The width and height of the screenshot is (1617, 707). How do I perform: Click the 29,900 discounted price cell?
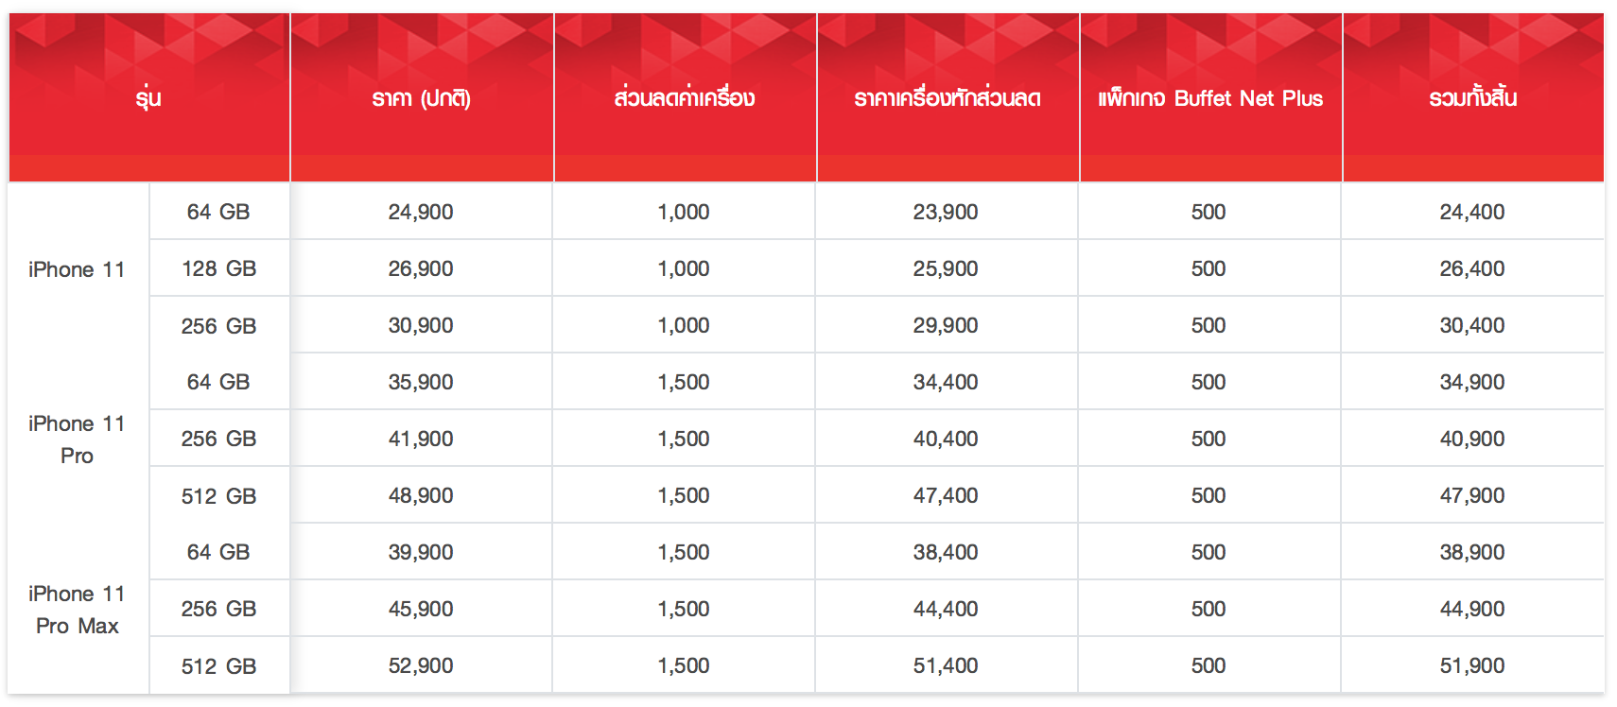point(946,325)
